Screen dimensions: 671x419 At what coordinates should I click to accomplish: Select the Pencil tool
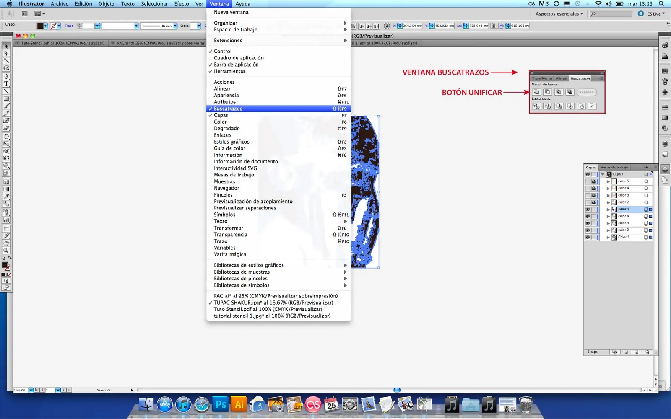point(6,113)
